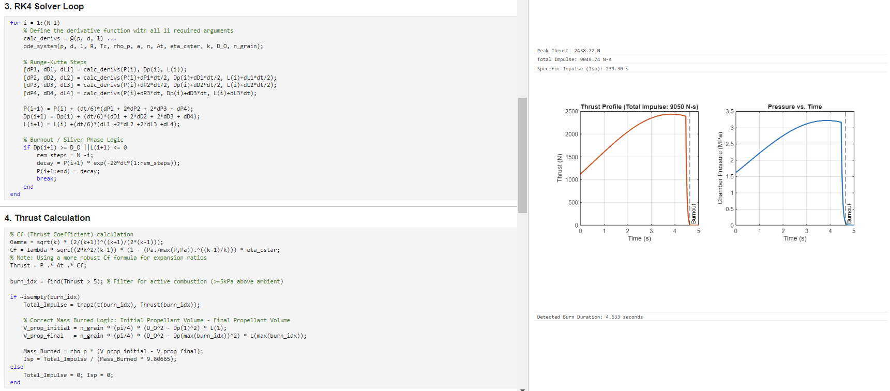Select the "3. RK4 Solver Loop" section heading

[x=44, y=7]
